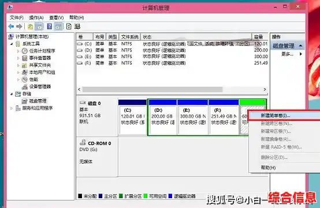Click the 无媒体 label under CD-ROM 0
Screen dimensions: 320x208
pos(86,162)
